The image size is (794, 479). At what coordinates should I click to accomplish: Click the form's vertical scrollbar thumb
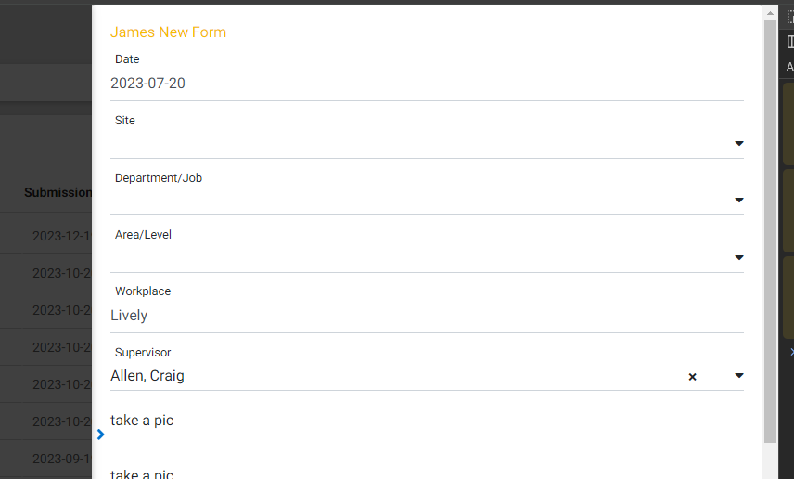click(770, 231)
